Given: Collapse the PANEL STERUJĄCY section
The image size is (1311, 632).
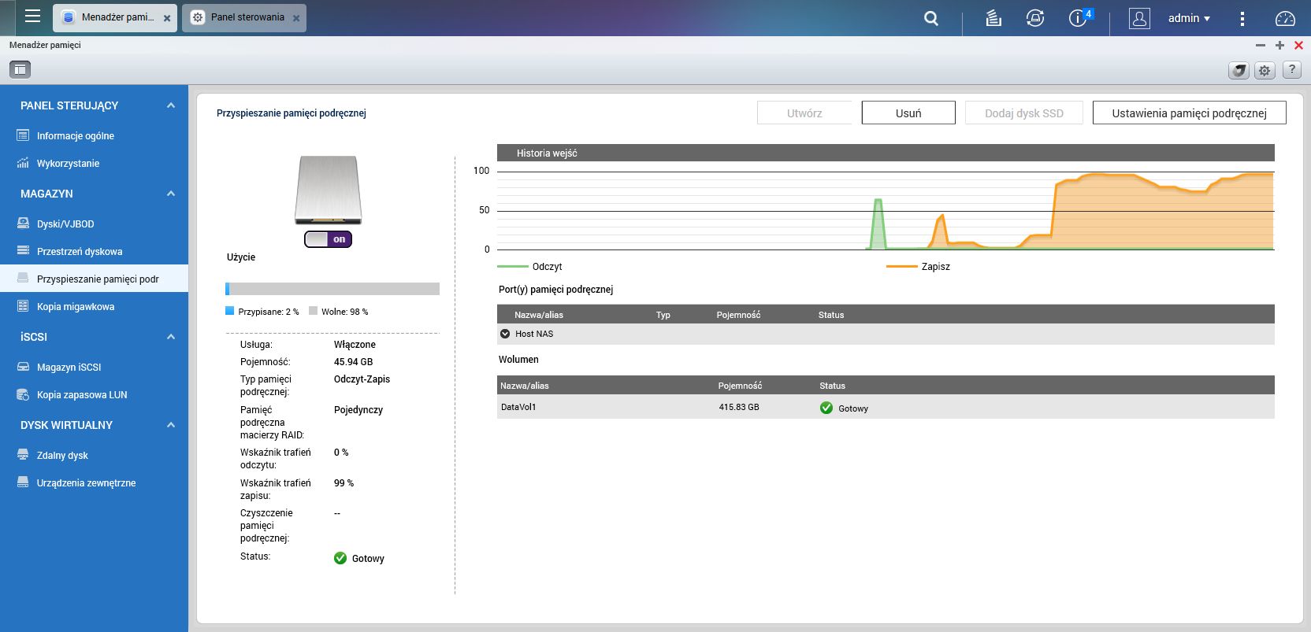Looking at the screenshot, I should coord(171,105).
